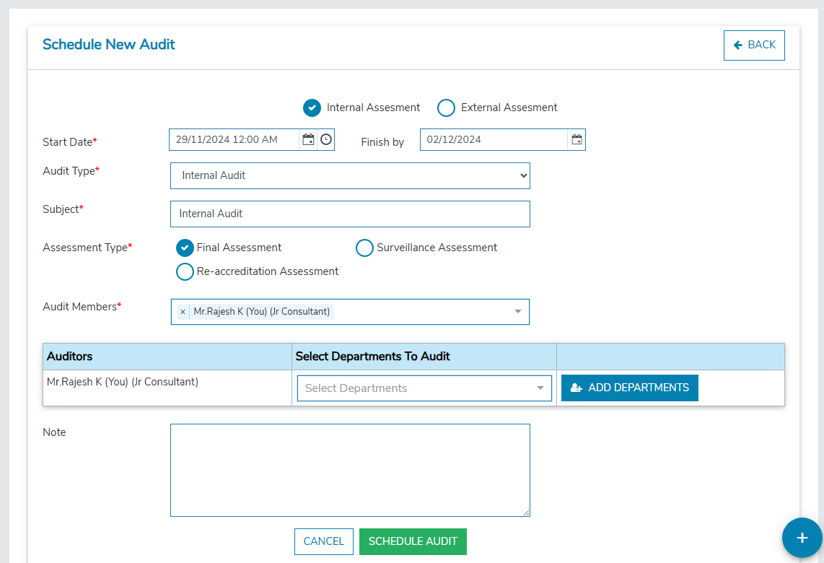Image resolution: width=824 pixels, height=563 pixels.
Task: Click into the Subject text field
Action: tap(350, 214)
